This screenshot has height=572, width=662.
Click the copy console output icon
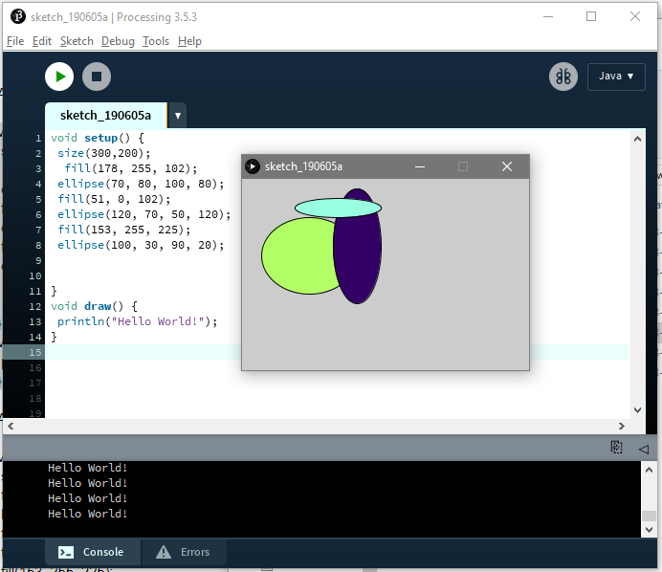tap(616, 447)
